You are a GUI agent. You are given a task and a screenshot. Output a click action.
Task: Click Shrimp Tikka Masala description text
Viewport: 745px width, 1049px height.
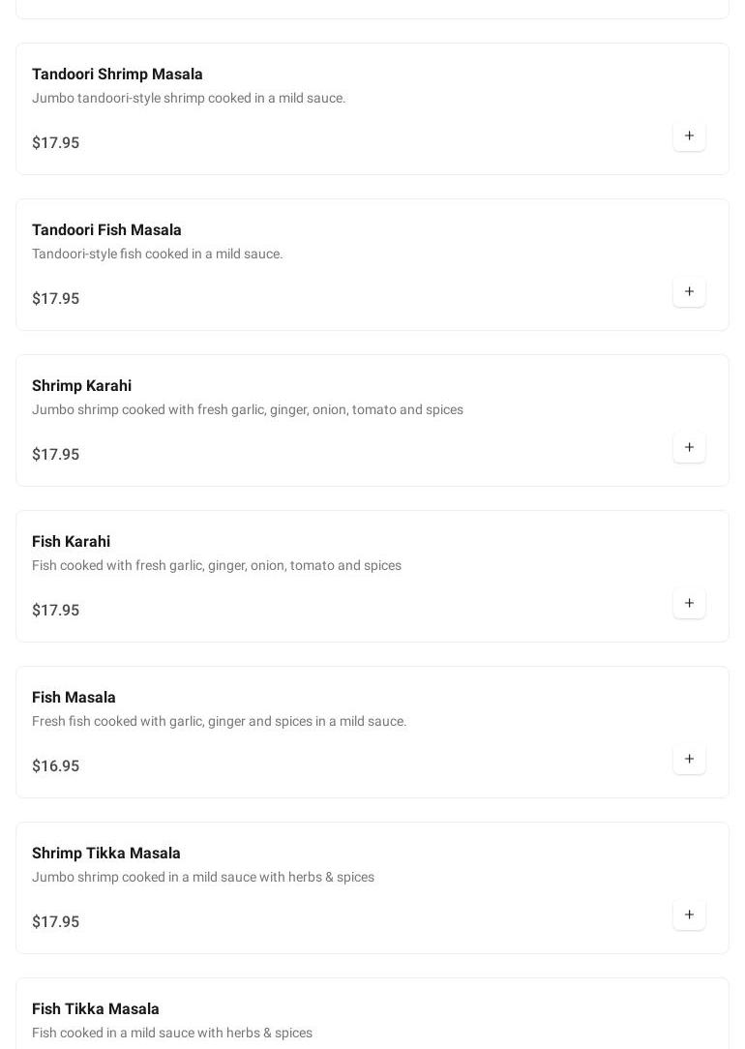tap(203, 878)
